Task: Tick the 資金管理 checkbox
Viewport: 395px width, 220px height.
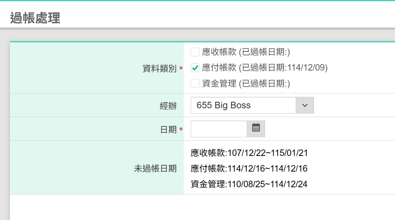Action: point(195,84)
